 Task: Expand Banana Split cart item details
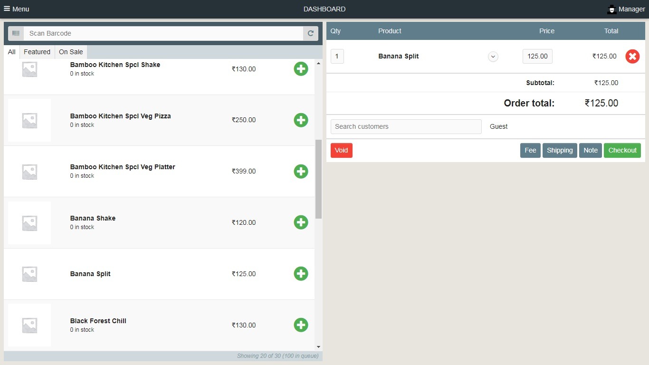pos(493,57)
